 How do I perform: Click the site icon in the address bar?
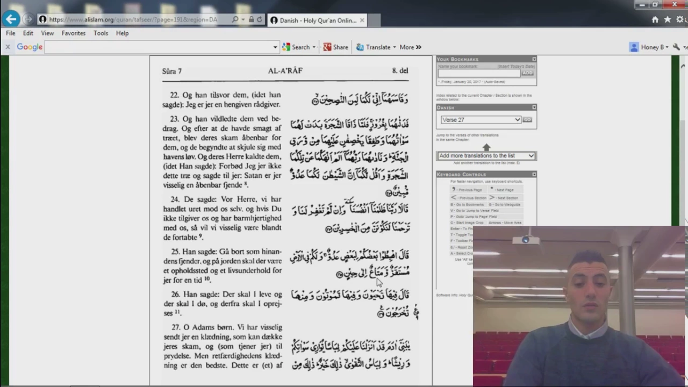[42, 20]
